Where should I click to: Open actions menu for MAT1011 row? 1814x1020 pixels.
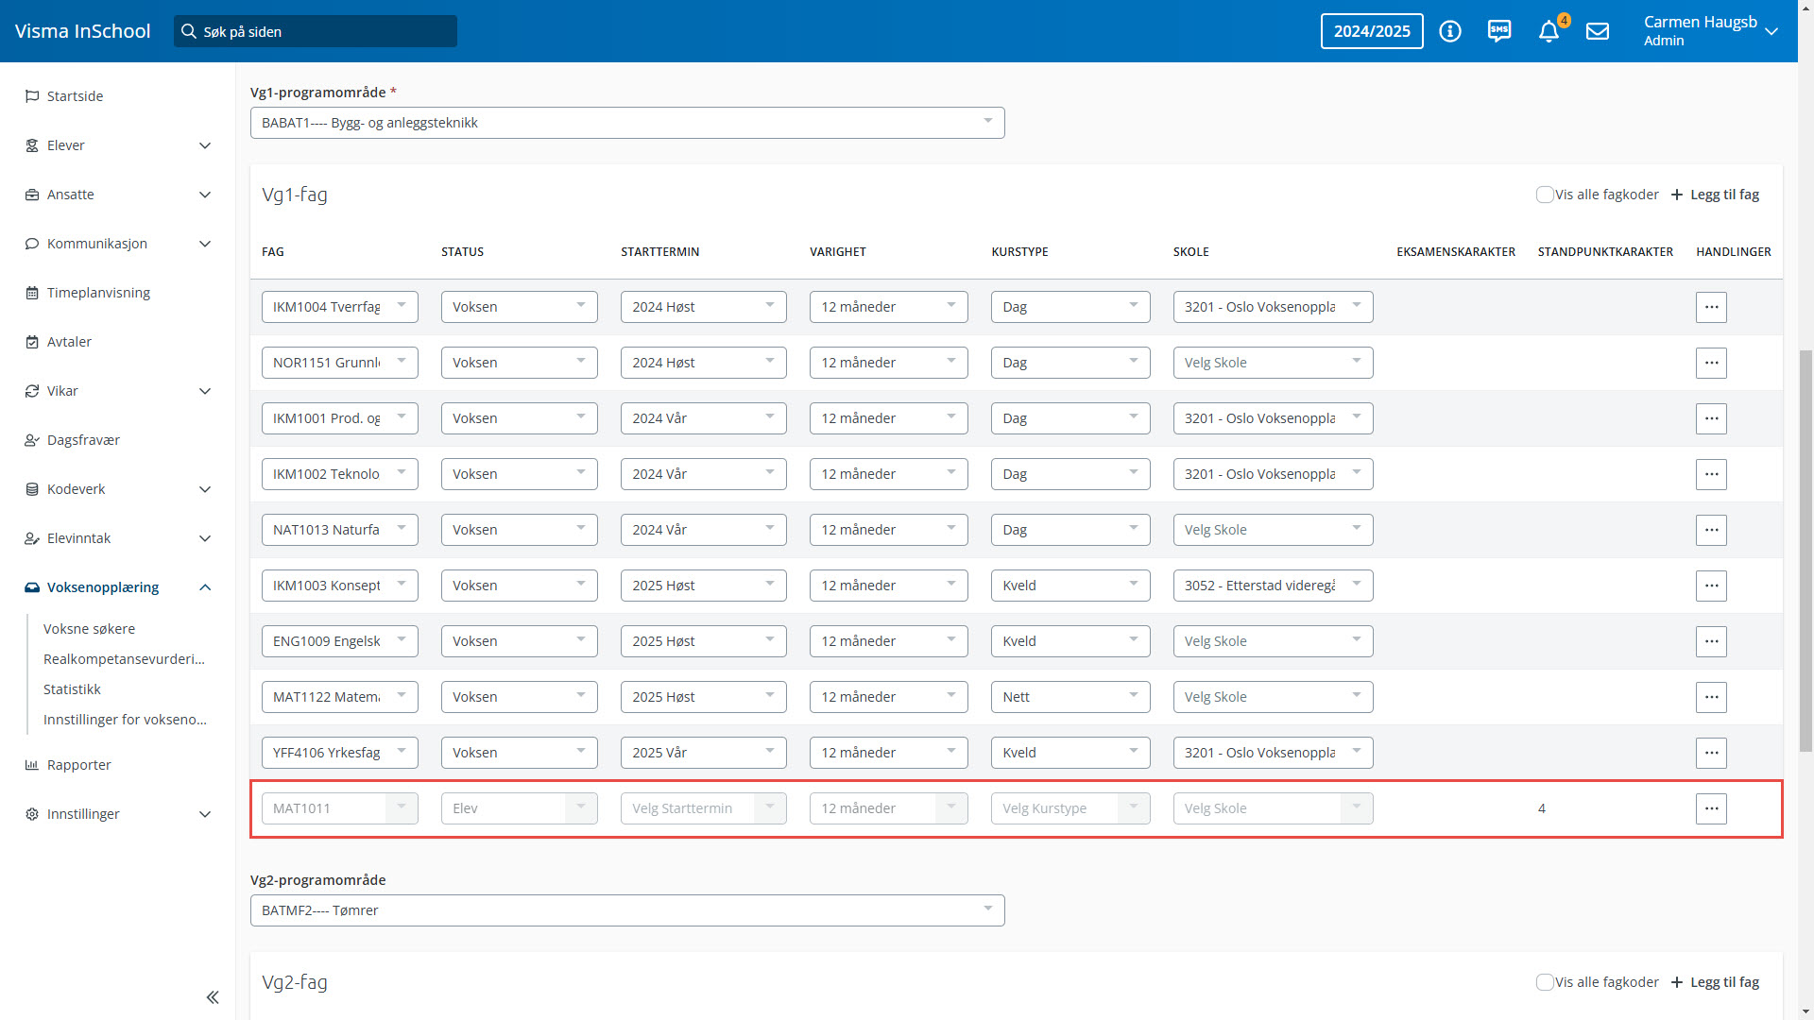(1711, 808)
